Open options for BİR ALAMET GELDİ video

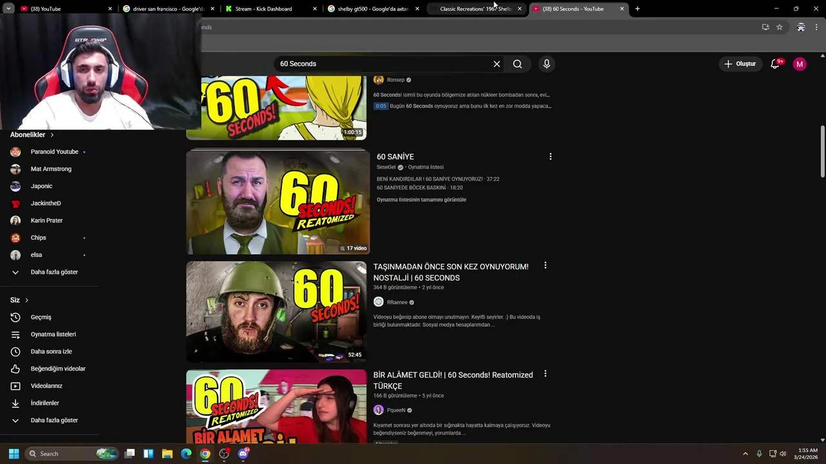pos(545,374)
